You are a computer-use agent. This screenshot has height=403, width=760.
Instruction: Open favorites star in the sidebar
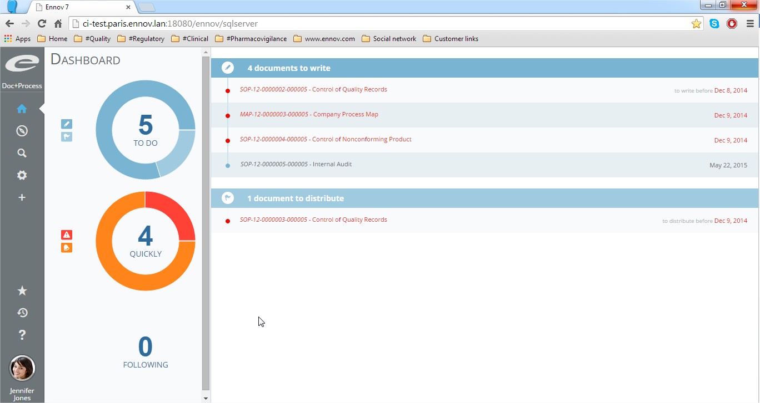(22, 291)
